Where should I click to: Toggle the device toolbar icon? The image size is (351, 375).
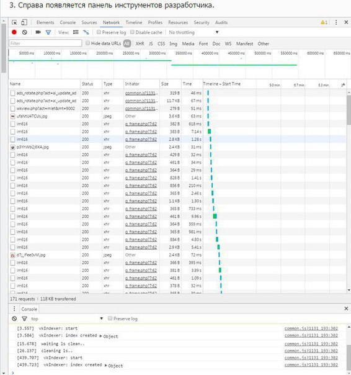tap(24, 22)
